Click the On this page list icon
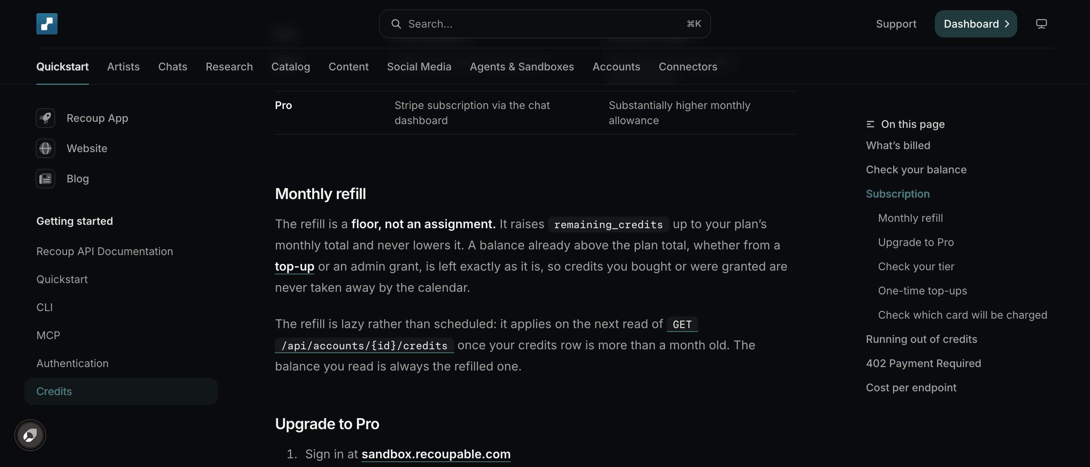The width and height of the screenshot is (1090, 467). point(870,125)
